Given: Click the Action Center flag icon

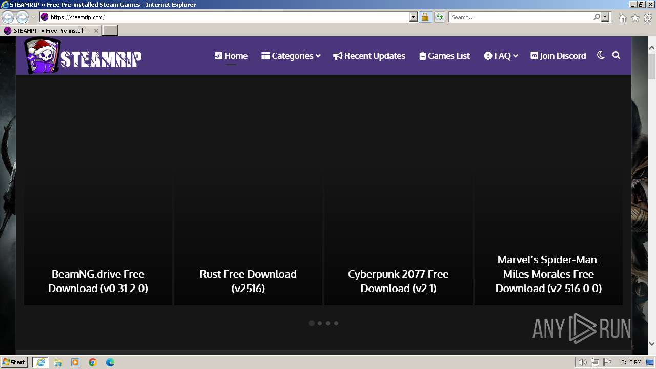Looking at the screenshot, I should pos(607,362).
